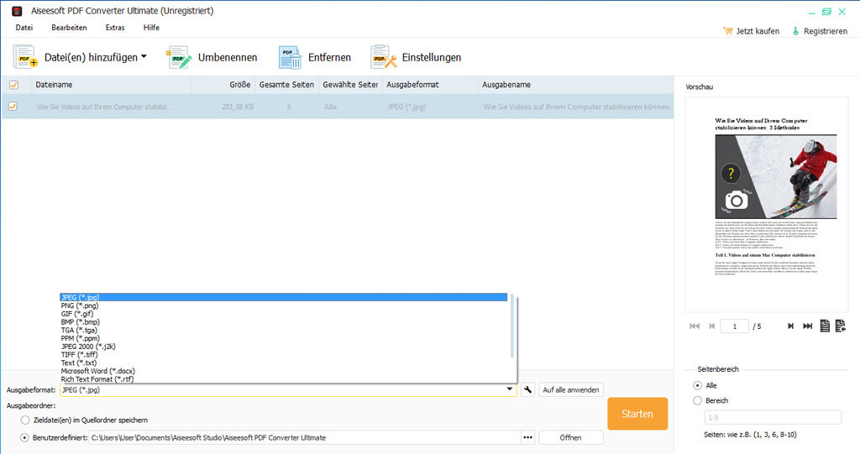
Task: Choose JPEG 2000 (*.j2k) format
Action: tap(284, 347)
